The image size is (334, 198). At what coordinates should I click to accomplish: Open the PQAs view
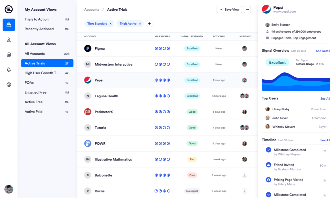(47, 83)
